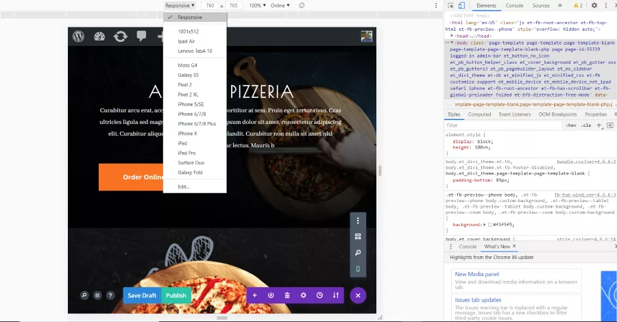Open Divi builder vertical dots menu
Image resolution: width=617 pixels, height=322 pixels.
pyautogui.click(x=358, y=221)
